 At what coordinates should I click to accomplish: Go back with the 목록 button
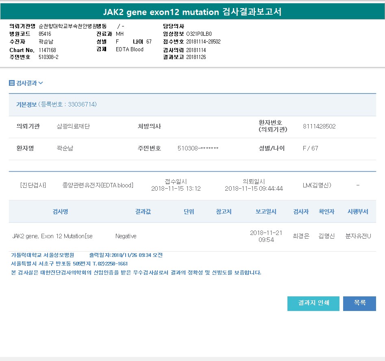(x=359, y=303)
